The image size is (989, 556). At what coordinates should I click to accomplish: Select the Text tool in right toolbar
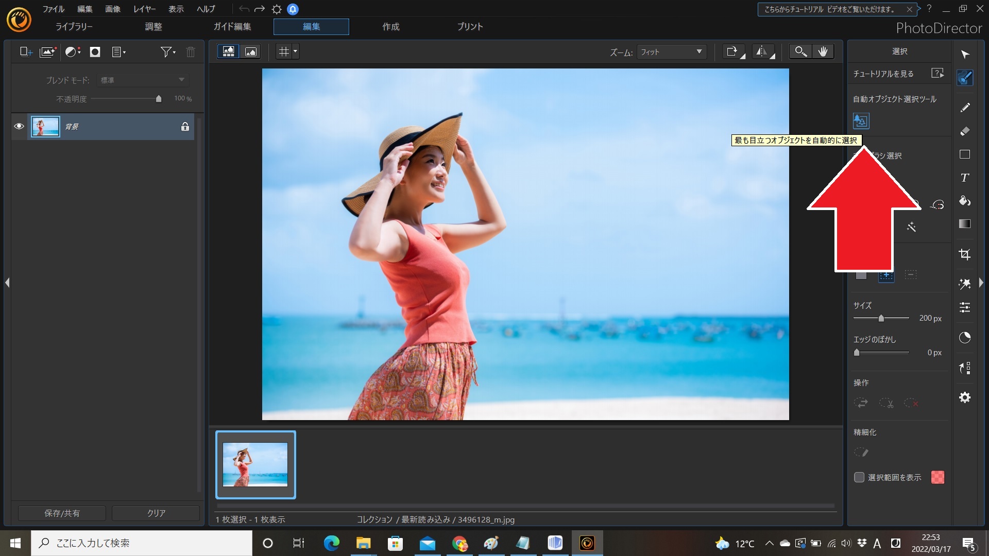(x=965, y=178)
